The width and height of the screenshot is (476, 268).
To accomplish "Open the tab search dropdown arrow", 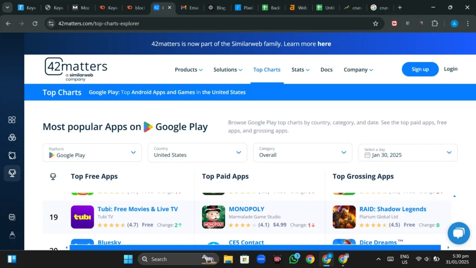I will [7, 7].
